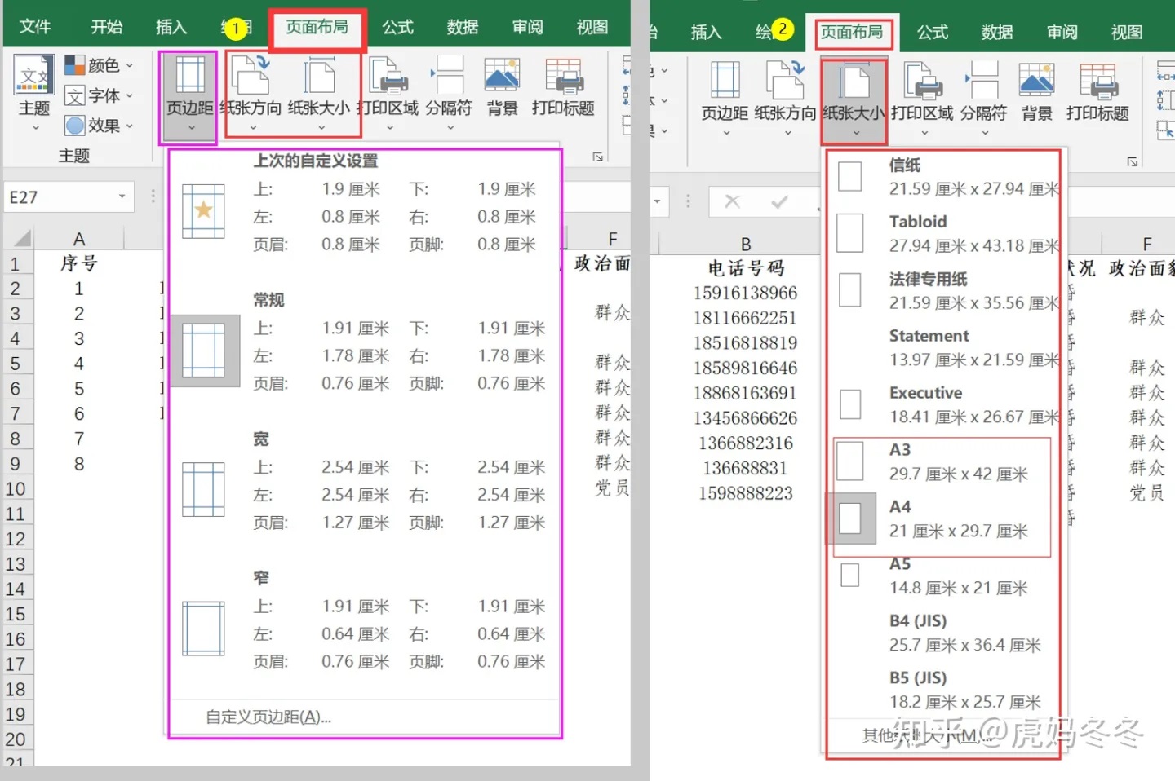The width and height of the screenshot is (1175, 781).
Task: Choose 常规 normal margin preset
Action: pyautogui.click(x=365, y=343)
